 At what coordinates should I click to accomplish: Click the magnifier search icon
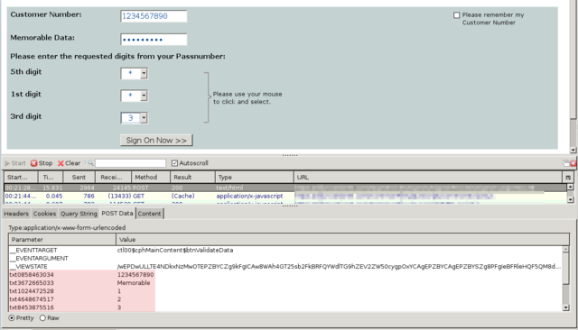click(x=90, y=163)
